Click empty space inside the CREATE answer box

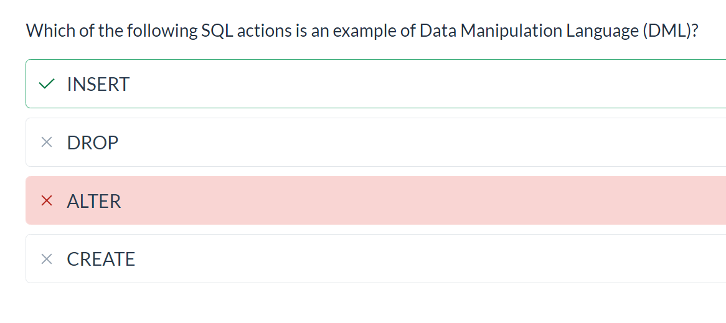pyautogui.click(x=417, y=259)
